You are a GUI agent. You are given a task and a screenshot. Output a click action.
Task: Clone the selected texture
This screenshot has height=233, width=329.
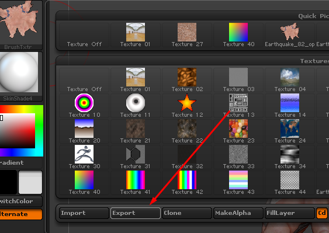(x=187, y=213)
